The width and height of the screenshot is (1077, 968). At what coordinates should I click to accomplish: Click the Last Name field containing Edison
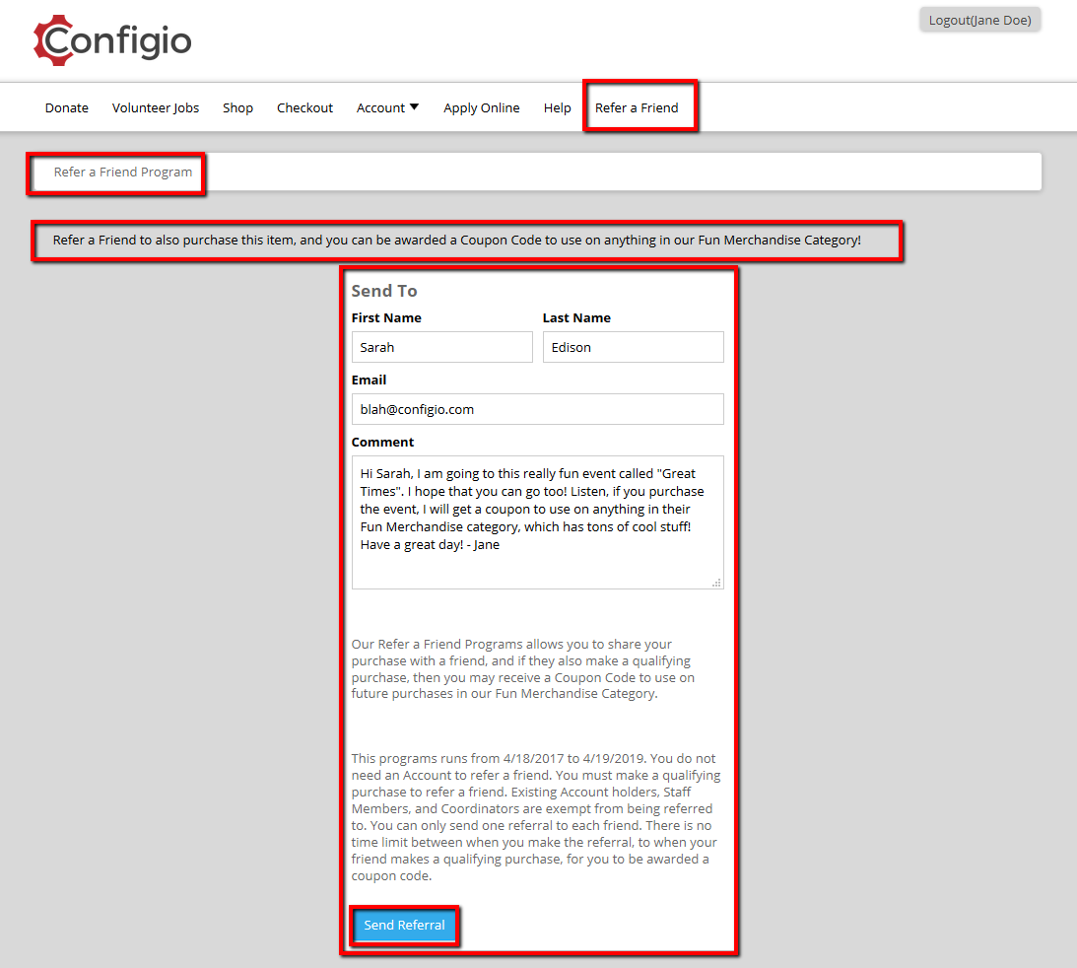point(633,347)
